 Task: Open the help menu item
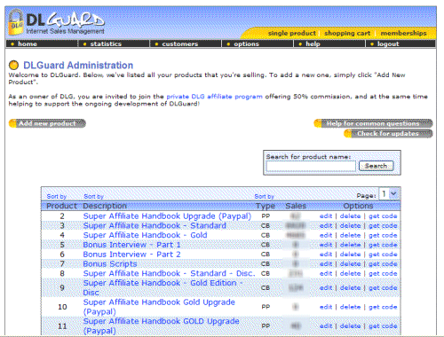[x=313, y=43]
